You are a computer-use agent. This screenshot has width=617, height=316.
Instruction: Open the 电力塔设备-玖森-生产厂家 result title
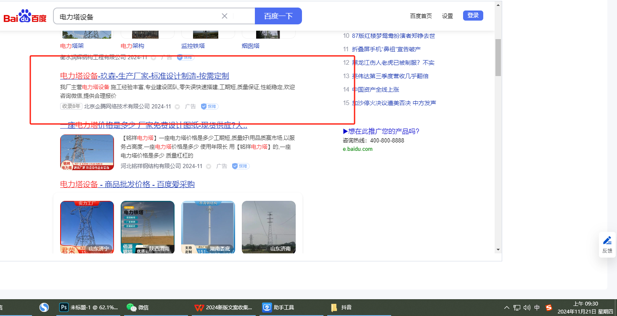pos(145,76)
